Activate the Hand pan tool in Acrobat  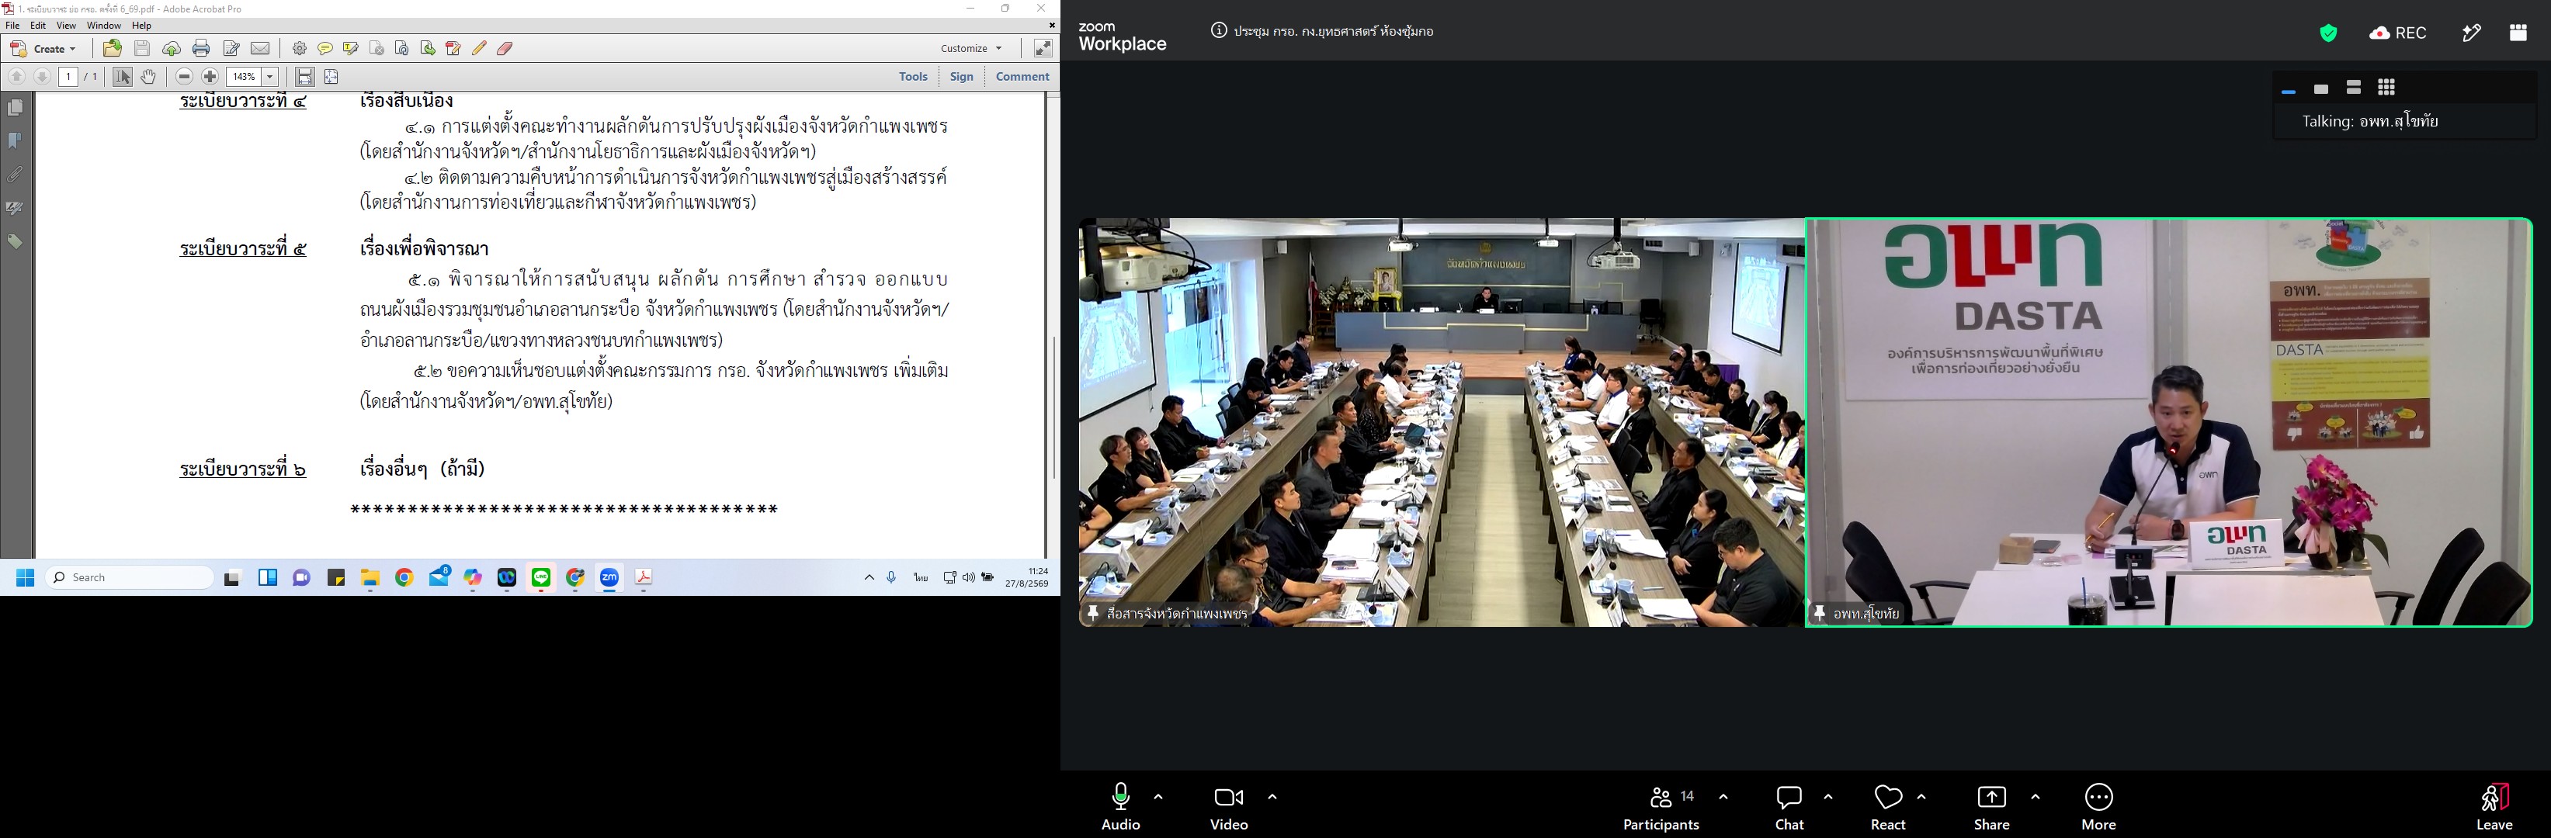148,76
